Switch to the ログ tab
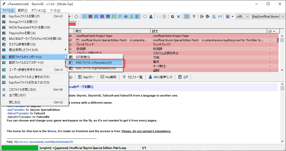 click(184, 77)
